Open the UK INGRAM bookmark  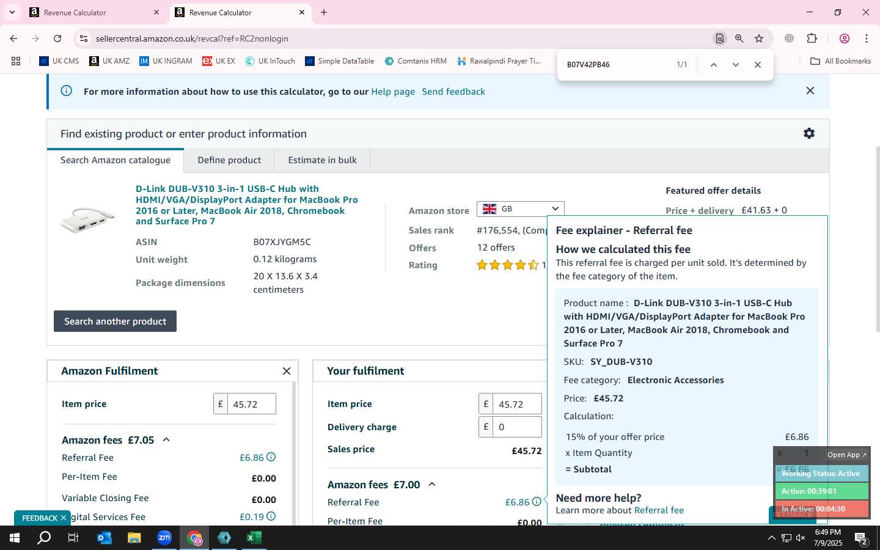click(166, 61)
